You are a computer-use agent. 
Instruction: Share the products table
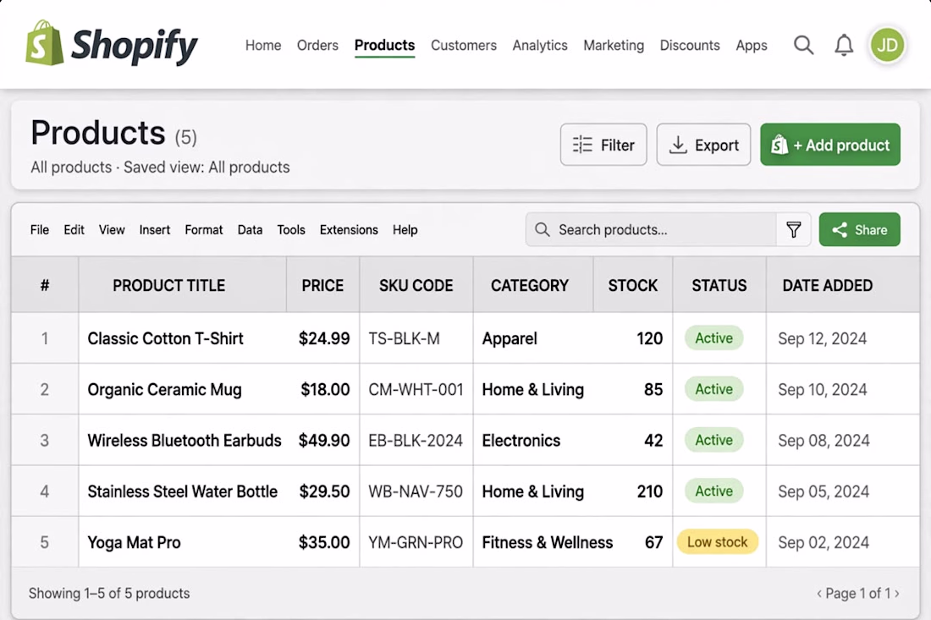point(859,229)
